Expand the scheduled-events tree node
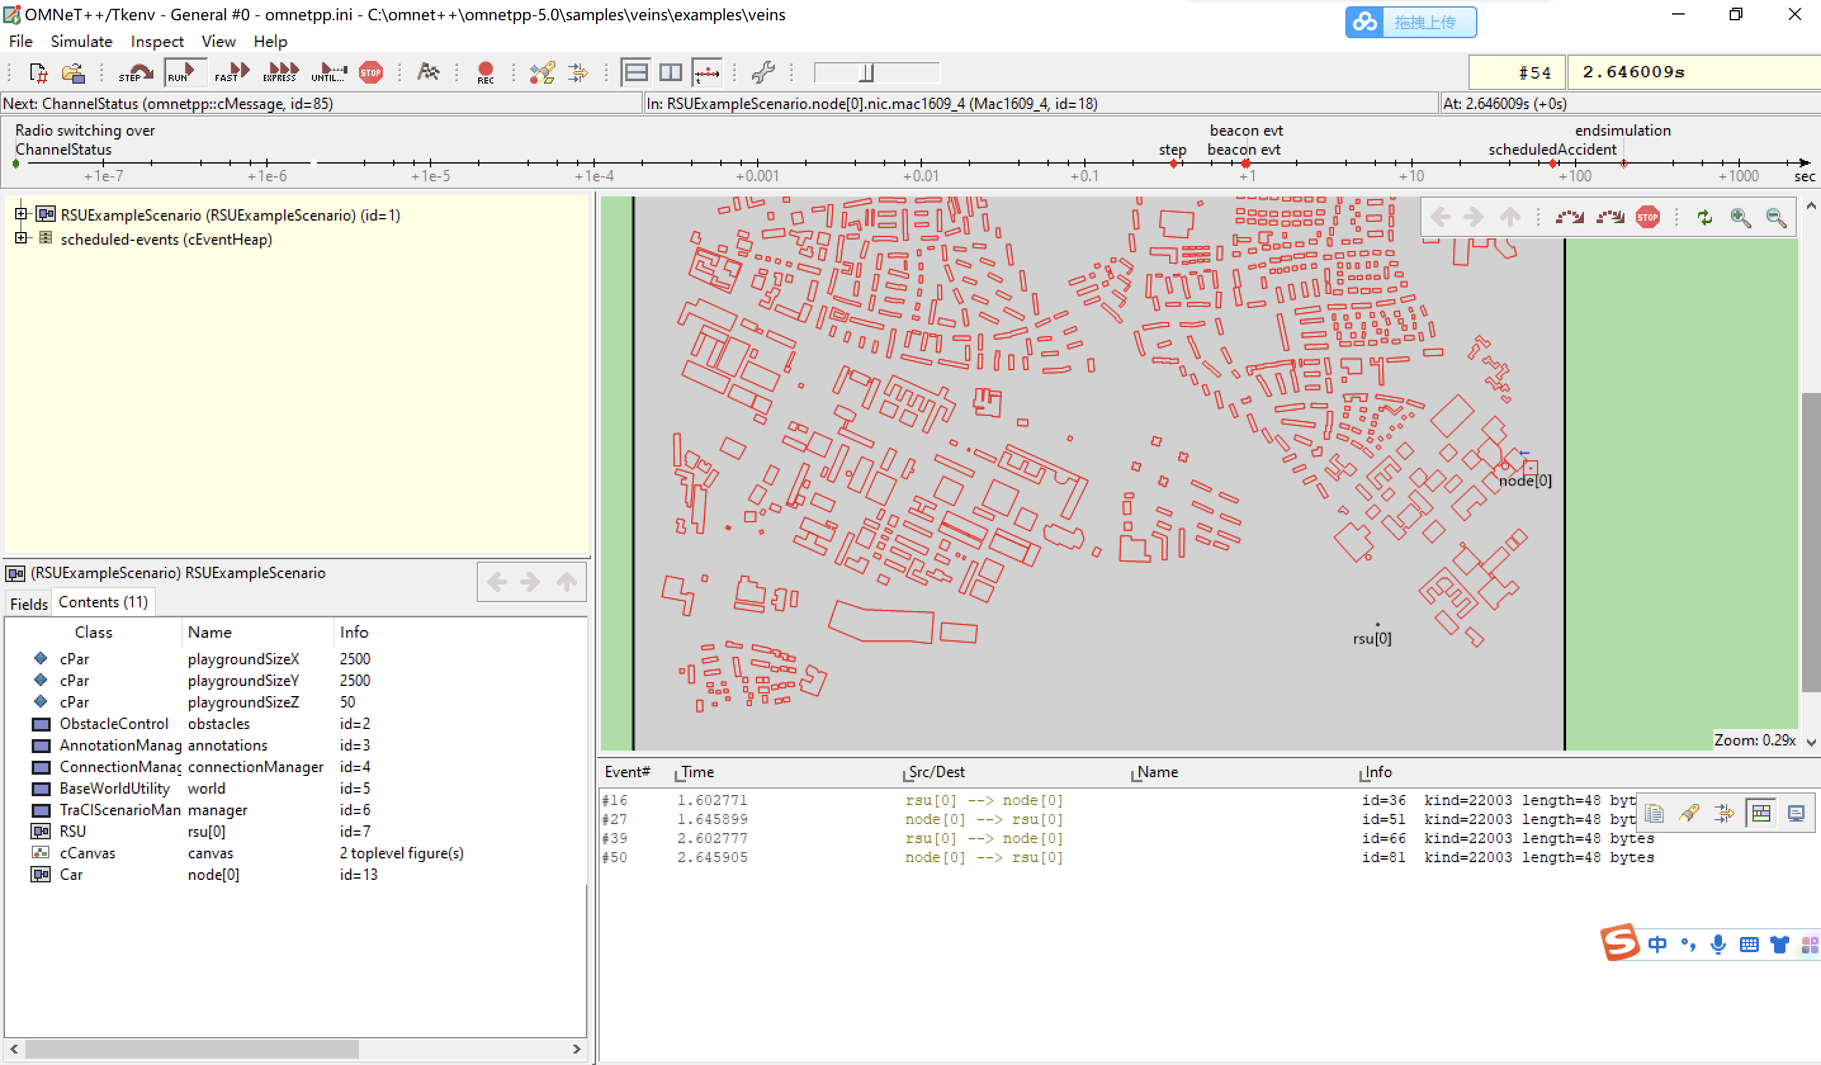The height and width of the screenshot is (1065, 1821). coord(21,238)
